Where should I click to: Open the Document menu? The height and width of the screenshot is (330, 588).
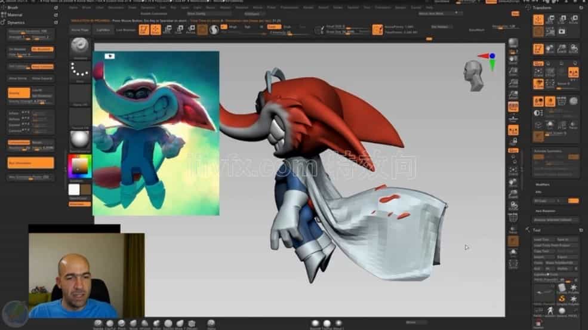click(116, 8)
